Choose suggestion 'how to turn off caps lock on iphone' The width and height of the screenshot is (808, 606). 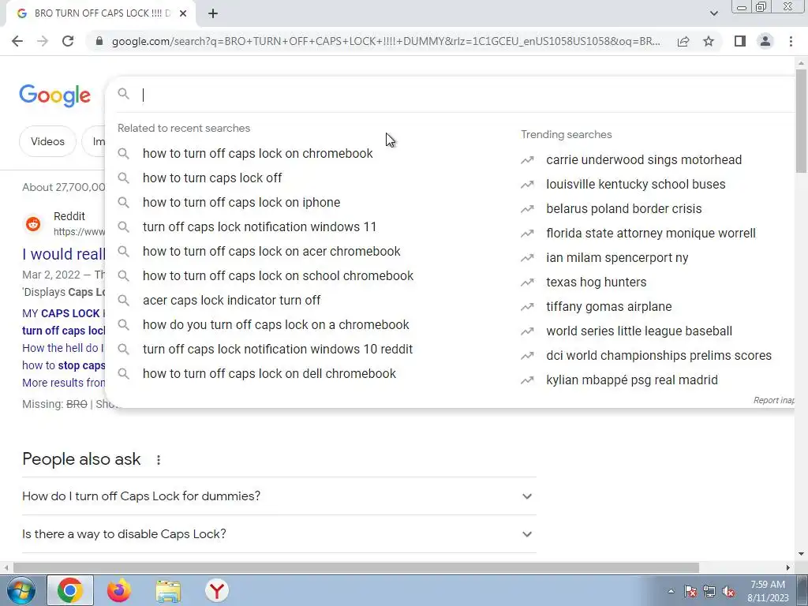tap(241, 203)
